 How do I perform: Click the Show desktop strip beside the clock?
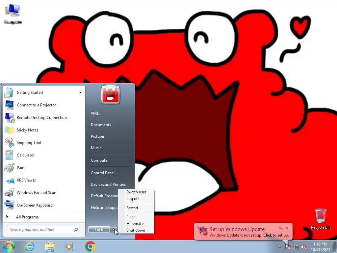[335, 246]
